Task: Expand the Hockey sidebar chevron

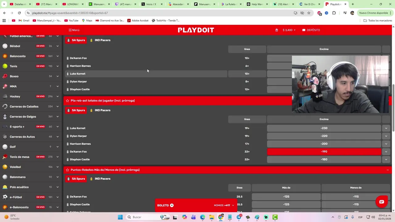Action: pyautogui.click(x=57, y=97)
